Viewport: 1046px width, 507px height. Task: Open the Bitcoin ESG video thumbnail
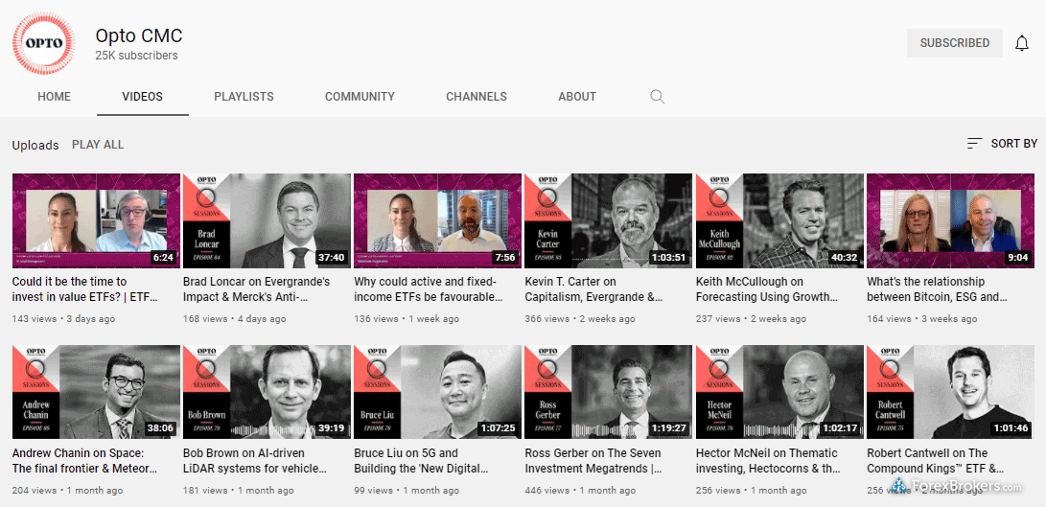pos(950,220)
